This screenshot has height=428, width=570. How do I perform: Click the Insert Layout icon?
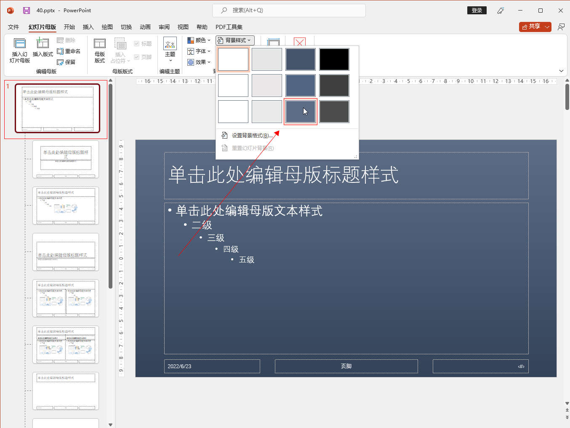tap(43, 43)
